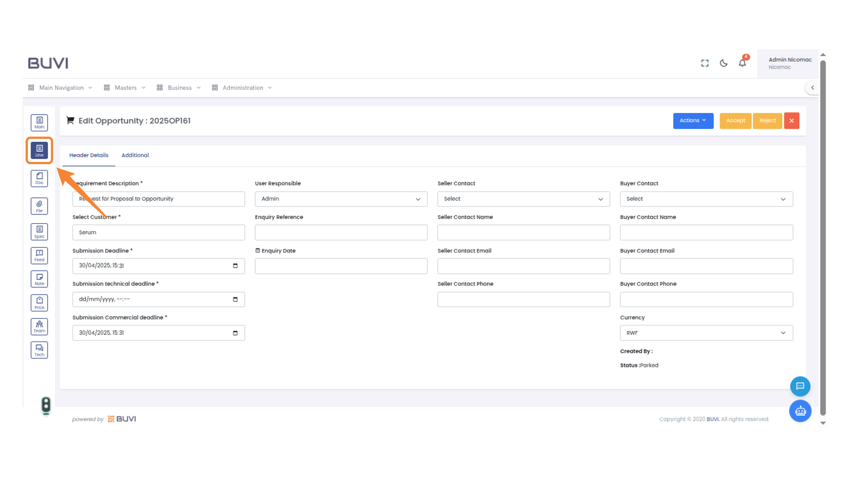Toggle dark mode moon icon
The image size is (850, 478).
(723, 63)
